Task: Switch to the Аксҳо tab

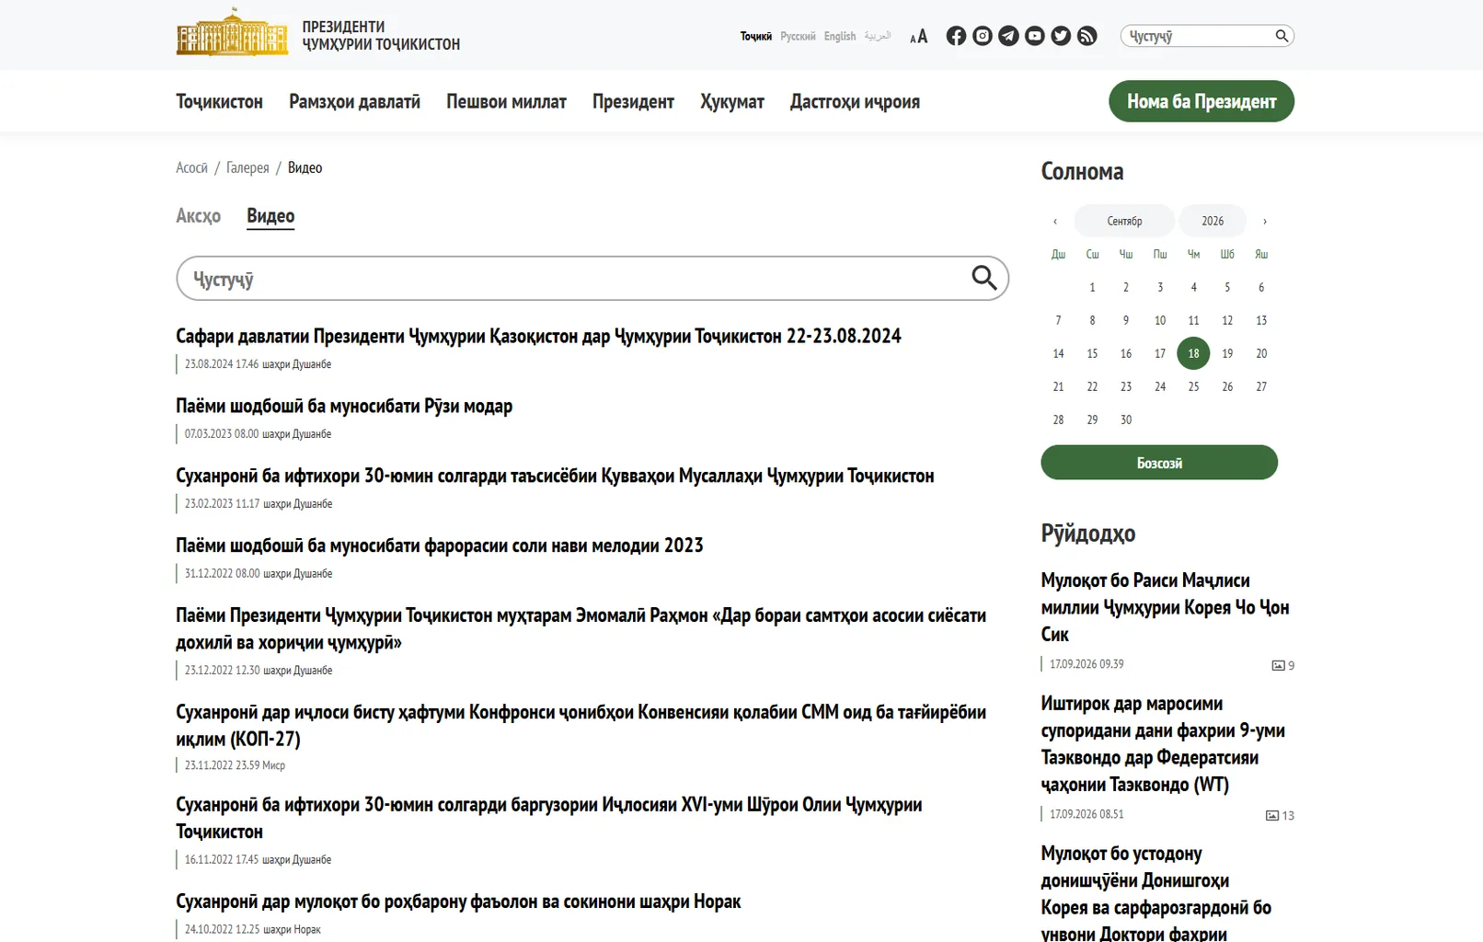Action: pos(199,216)
